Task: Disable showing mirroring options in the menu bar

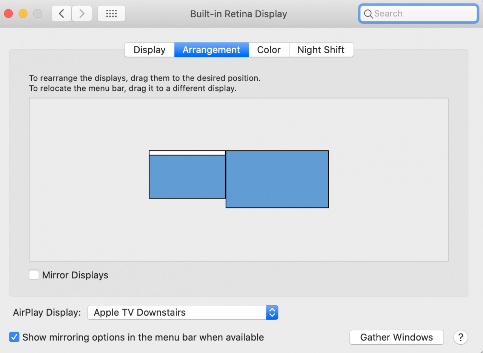Action: 14,337
